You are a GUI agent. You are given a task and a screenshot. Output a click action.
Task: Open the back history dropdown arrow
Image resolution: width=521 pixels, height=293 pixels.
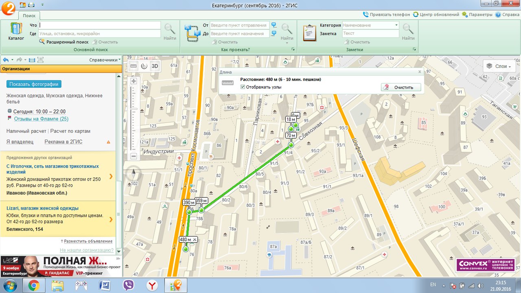(x=12, y=60)
